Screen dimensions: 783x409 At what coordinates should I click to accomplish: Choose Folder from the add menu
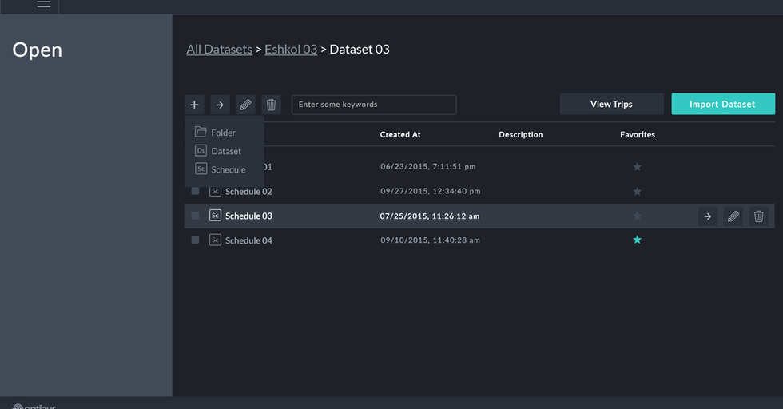point(215,133)
